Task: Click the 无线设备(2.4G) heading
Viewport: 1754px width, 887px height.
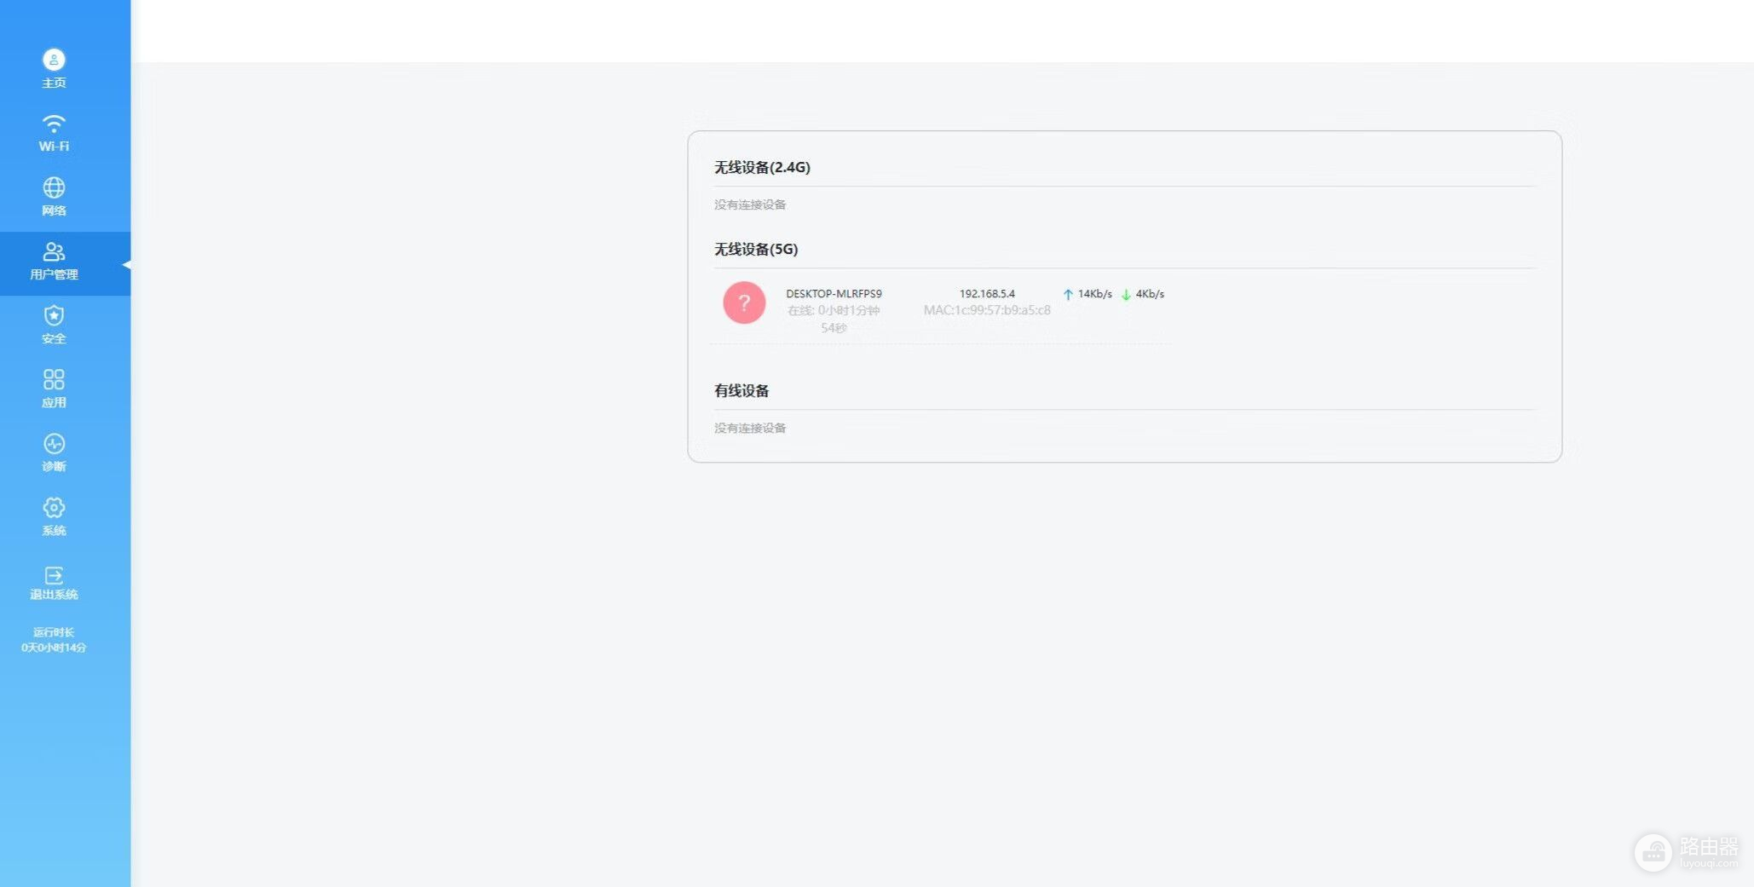Action: pos(762,167)
